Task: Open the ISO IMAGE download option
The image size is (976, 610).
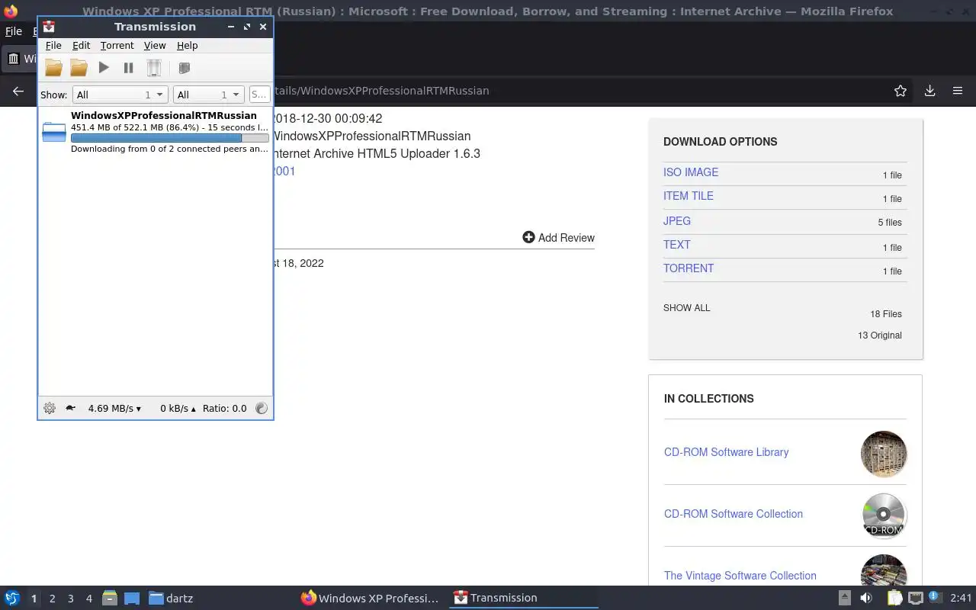Action: [691, 172]
